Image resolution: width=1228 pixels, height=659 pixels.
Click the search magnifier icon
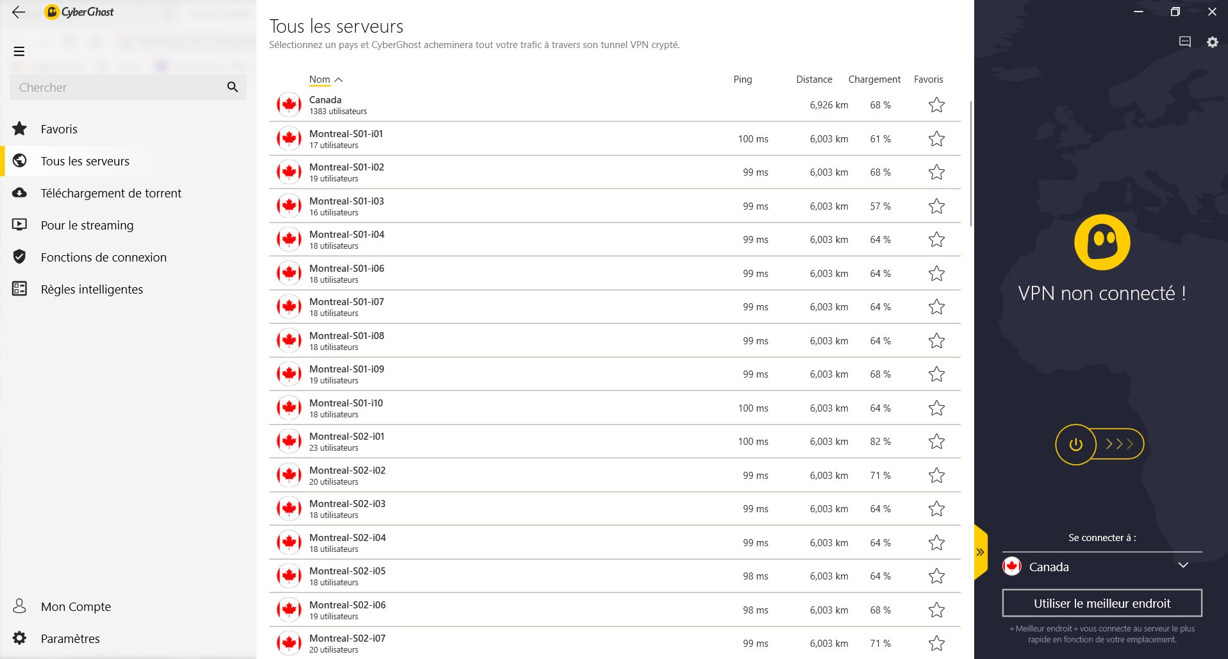pyautogui.click(x=233, y=87)
